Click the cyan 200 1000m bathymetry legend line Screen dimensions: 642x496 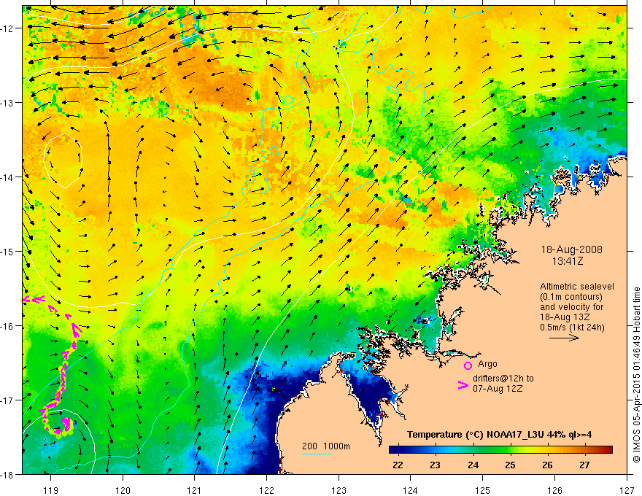click(x=316, y=454)
